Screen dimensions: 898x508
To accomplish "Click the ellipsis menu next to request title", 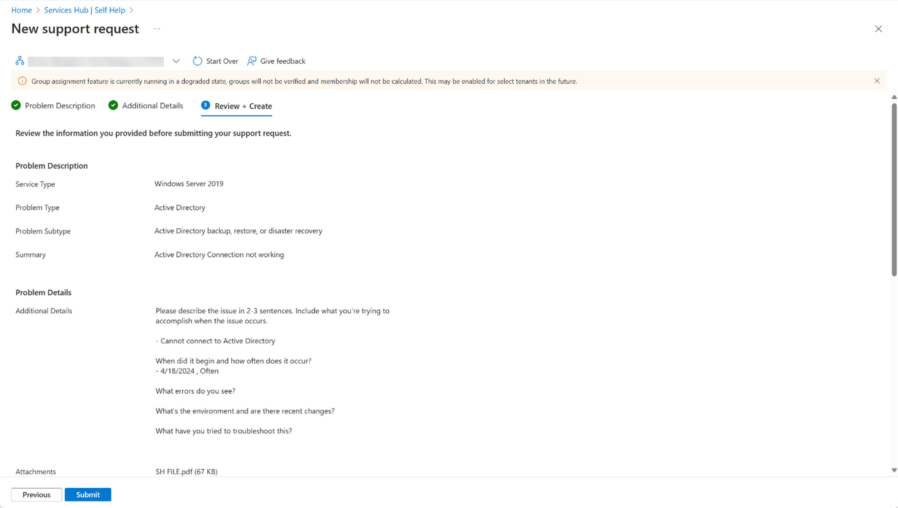I will point(158,29).
